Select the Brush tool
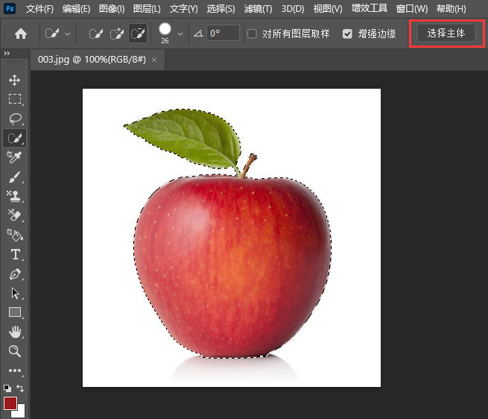Screen dimensions: 488x419 [15, 177]
